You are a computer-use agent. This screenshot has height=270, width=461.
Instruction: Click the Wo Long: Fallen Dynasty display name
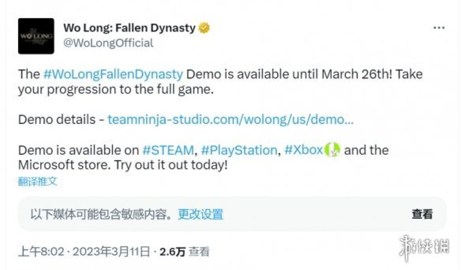point(129,28)
